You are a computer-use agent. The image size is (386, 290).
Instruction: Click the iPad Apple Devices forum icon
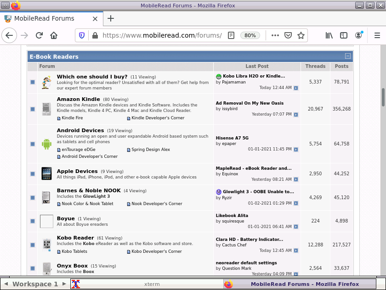pyautogui.click(x=46, y=173)
